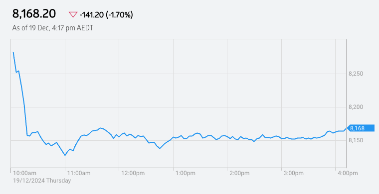This screenshot has height=194, width=379.
Task: Click the line's dip before 1:00pm
Action: 160,148
